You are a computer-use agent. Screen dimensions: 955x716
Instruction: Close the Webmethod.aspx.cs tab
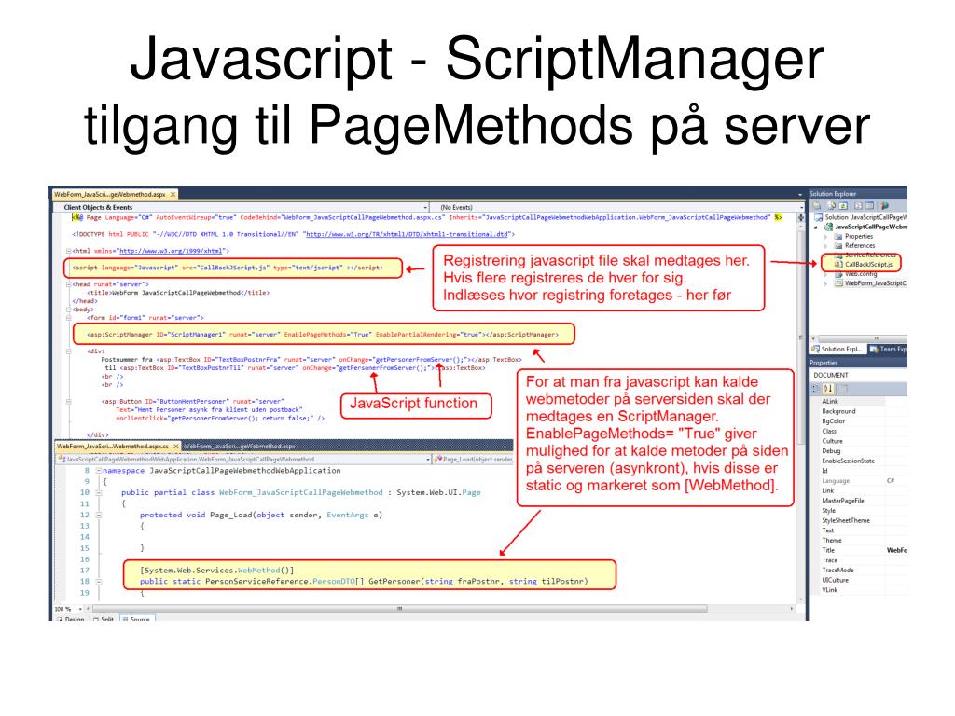pos(176,447)
